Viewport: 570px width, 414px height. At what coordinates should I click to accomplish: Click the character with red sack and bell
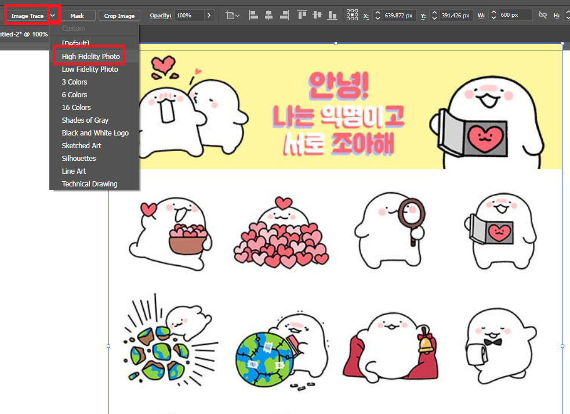(x=391, y=347)
